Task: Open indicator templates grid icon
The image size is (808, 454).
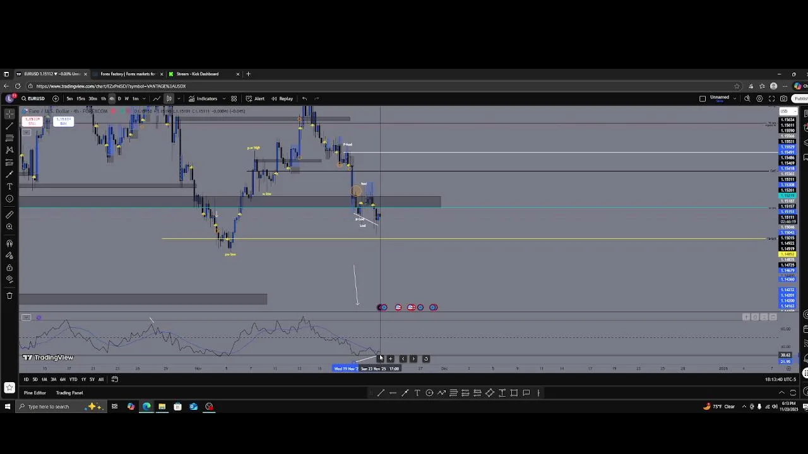Action: [234, 98]
